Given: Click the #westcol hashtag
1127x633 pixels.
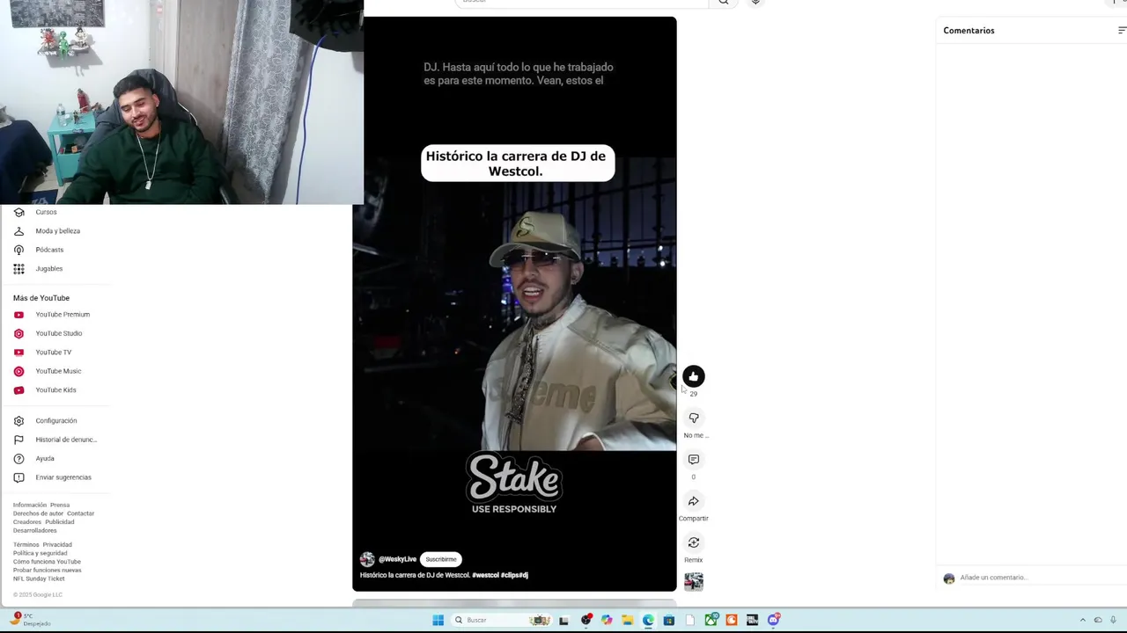Looking at the screenshot, I should (x=485, y=575).
